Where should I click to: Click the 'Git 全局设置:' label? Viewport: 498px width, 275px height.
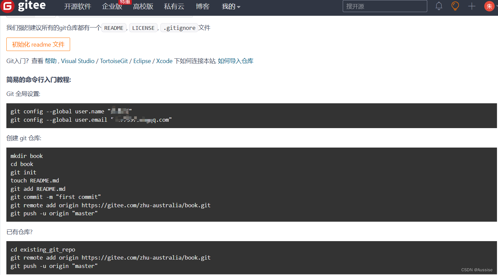pyautogui.click(x=23, y=94)
